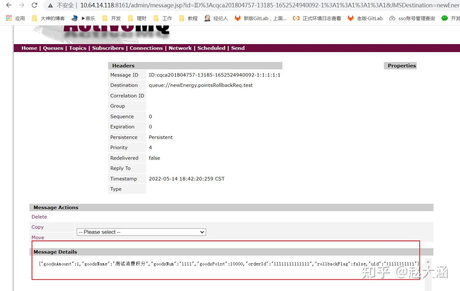The width and height of the screenshot is (460, 291).
Task: Click the Headers table header
Action: click(195, 65)
